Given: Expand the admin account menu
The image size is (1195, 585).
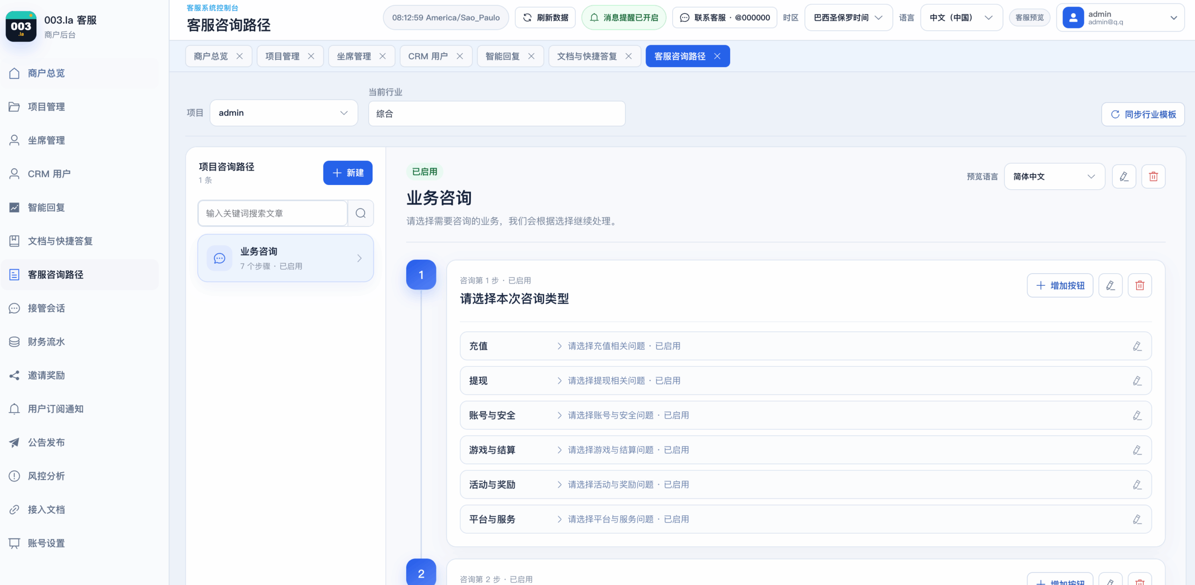Looking at the screenshot, I should 1120,18.
